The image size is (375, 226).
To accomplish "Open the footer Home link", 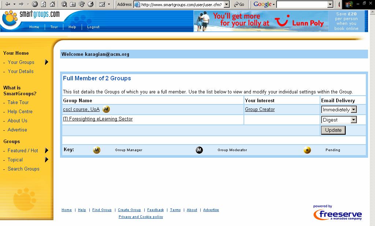I will [x=67, y=210].
